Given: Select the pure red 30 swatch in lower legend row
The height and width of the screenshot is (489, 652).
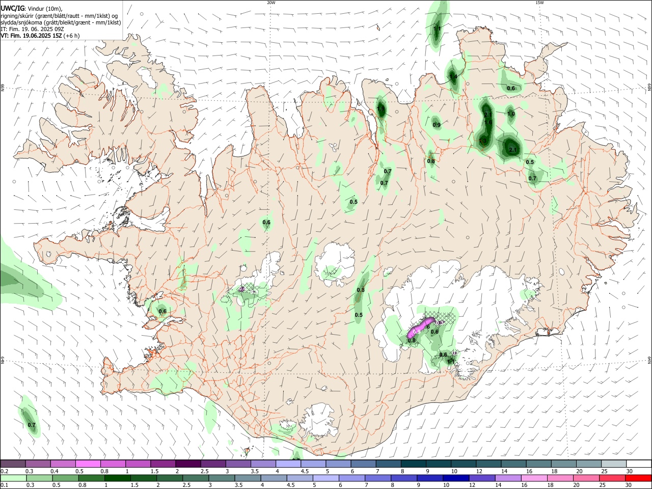Looking at the screenshot, I should tap(638, 478).
